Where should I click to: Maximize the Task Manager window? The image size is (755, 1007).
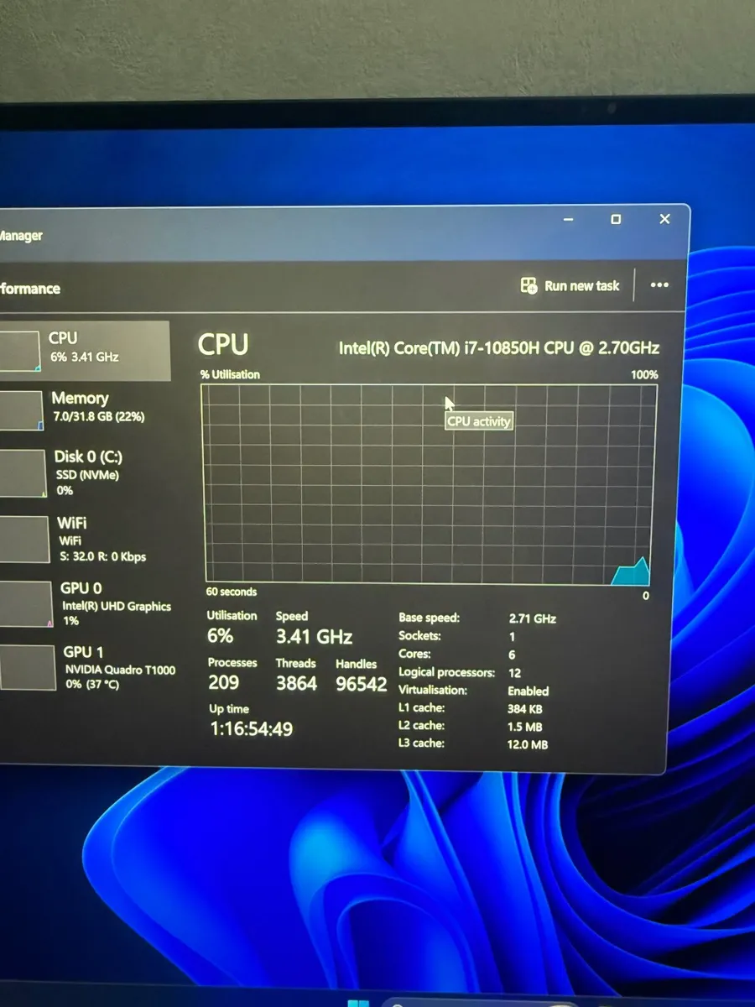(x=616, y=219)
